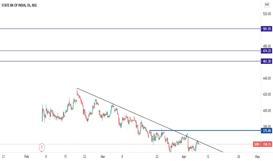273x161 pixels.
Task: Click the Apr label on time axis
Action: [184, 157]
